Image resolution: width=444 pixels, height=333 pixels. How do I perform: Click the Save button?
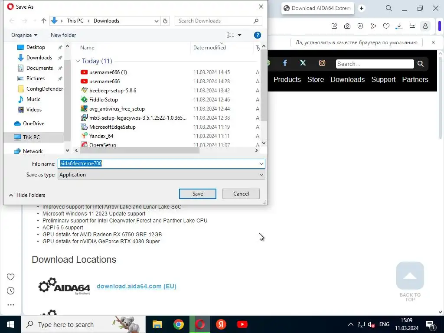(x=198, y=194)
